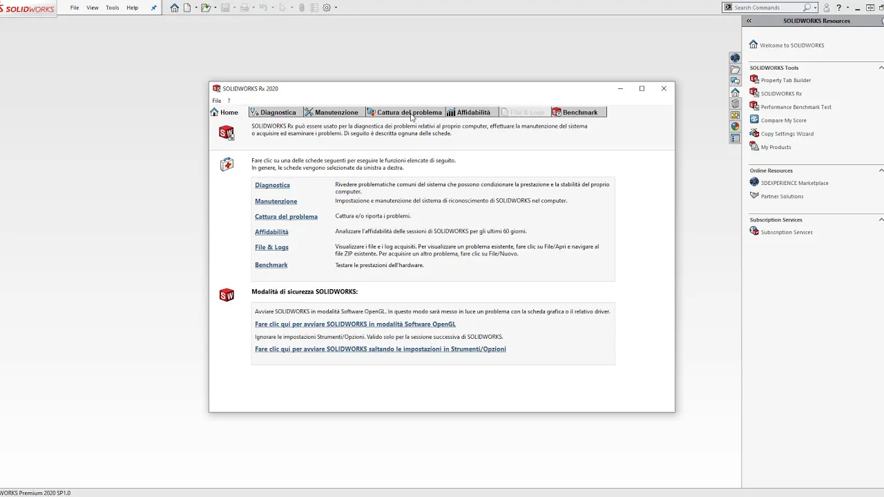Expand the New document dropdown arrow
Screen dimensions: 884x497
196,8
